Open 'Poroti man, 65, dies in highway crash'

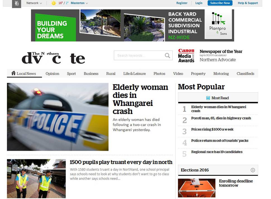point(221,118)
